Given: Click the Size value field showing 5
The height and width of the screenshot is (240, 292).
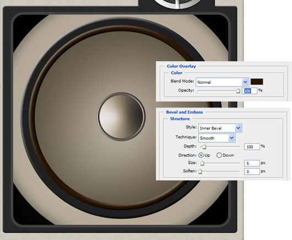Looking at the screenshot, I should point(252,163).
